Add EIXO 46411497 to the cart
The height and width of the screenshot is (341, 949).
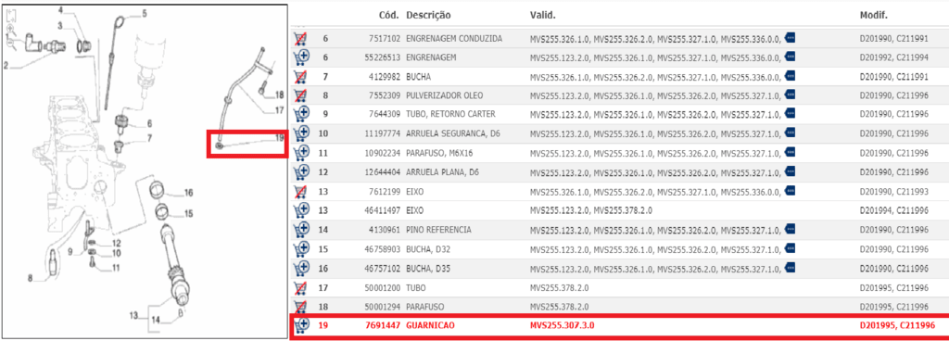point(300,210)
